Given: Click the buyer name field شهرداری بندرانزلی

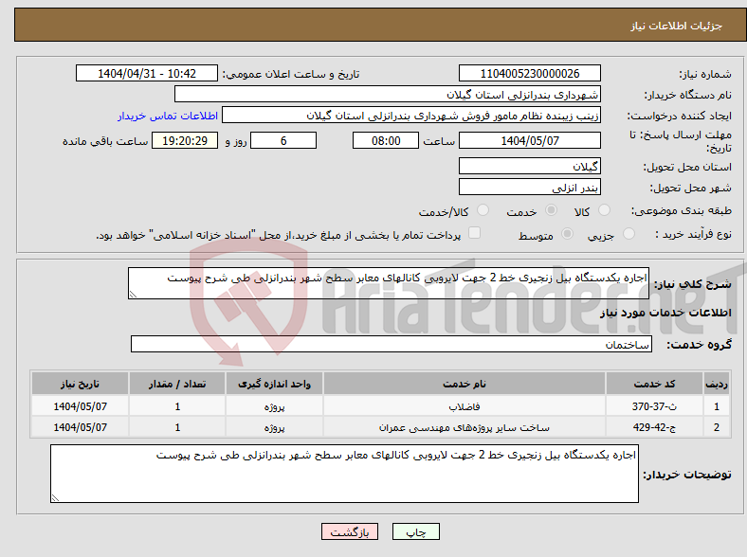Looking at the screenshot, I should click(x=388, y=95).
